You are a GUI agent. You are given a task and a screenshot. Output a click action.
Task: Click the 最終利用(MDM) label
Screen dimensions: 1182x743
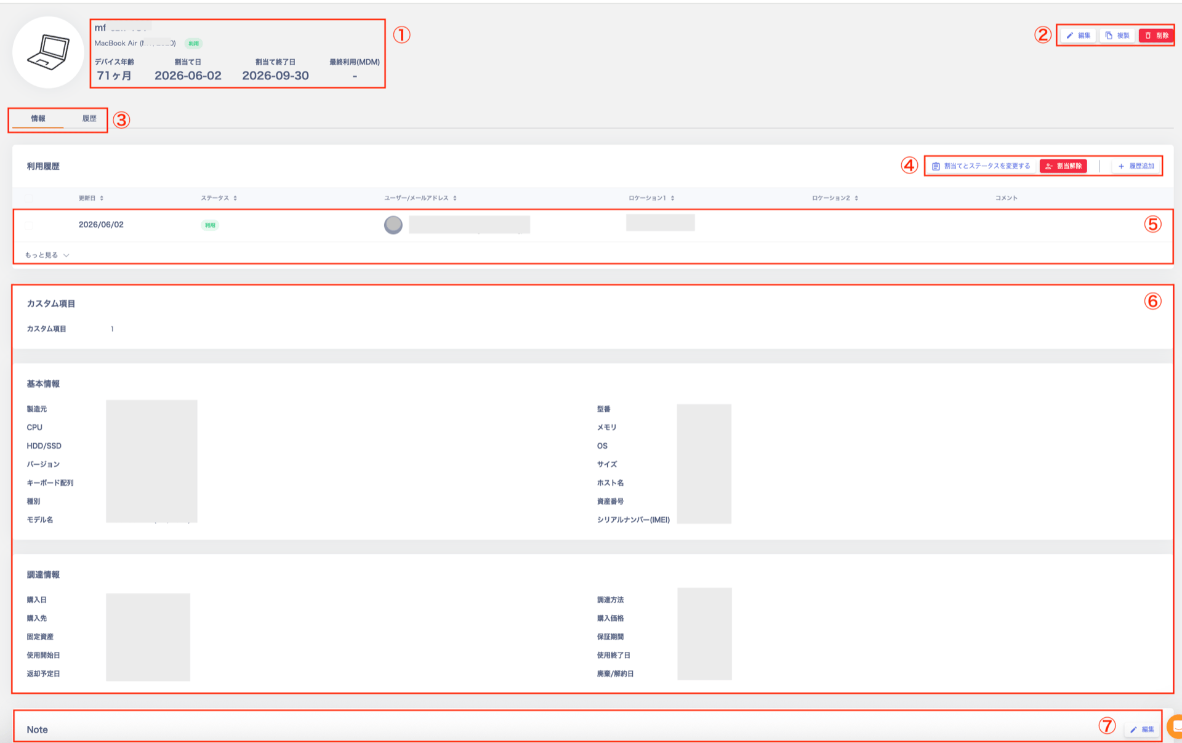pyautogui.click(x=355, y=62)
